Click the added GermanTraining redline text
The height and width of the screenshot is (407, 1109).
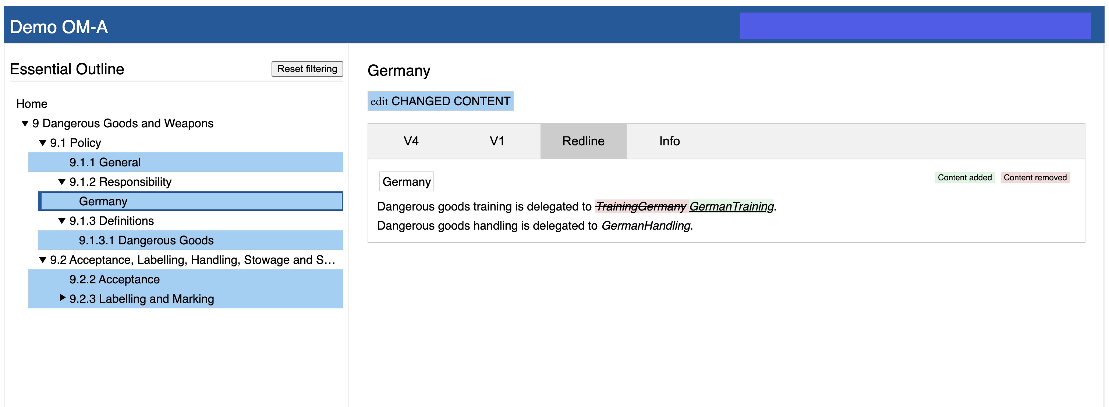[x=731, y=207]
